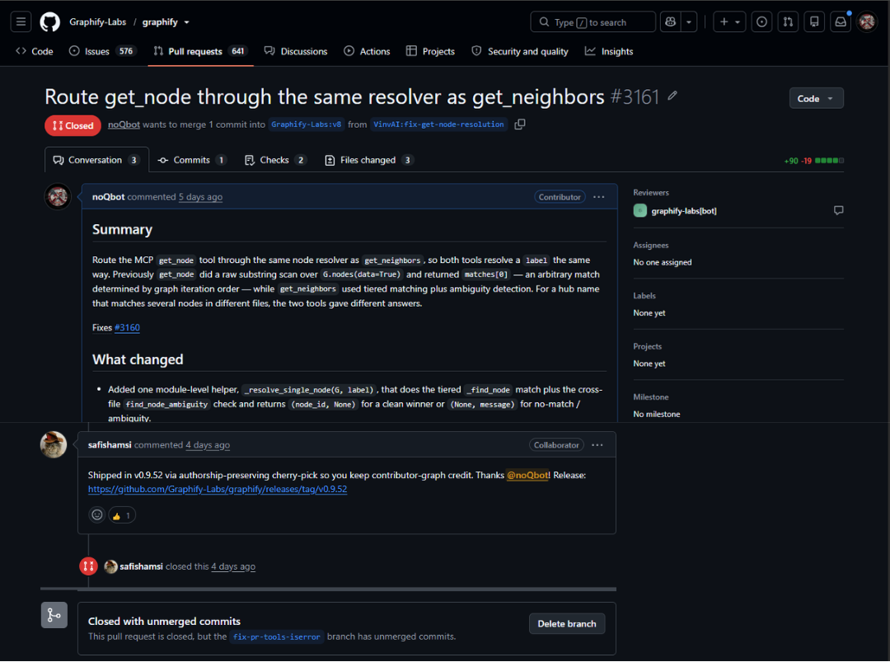Image resolution: width=890 pixels, height=662 pixels.
Task: Click the diffstat +90 -19 bar
Action: click(x=814, y=161)
